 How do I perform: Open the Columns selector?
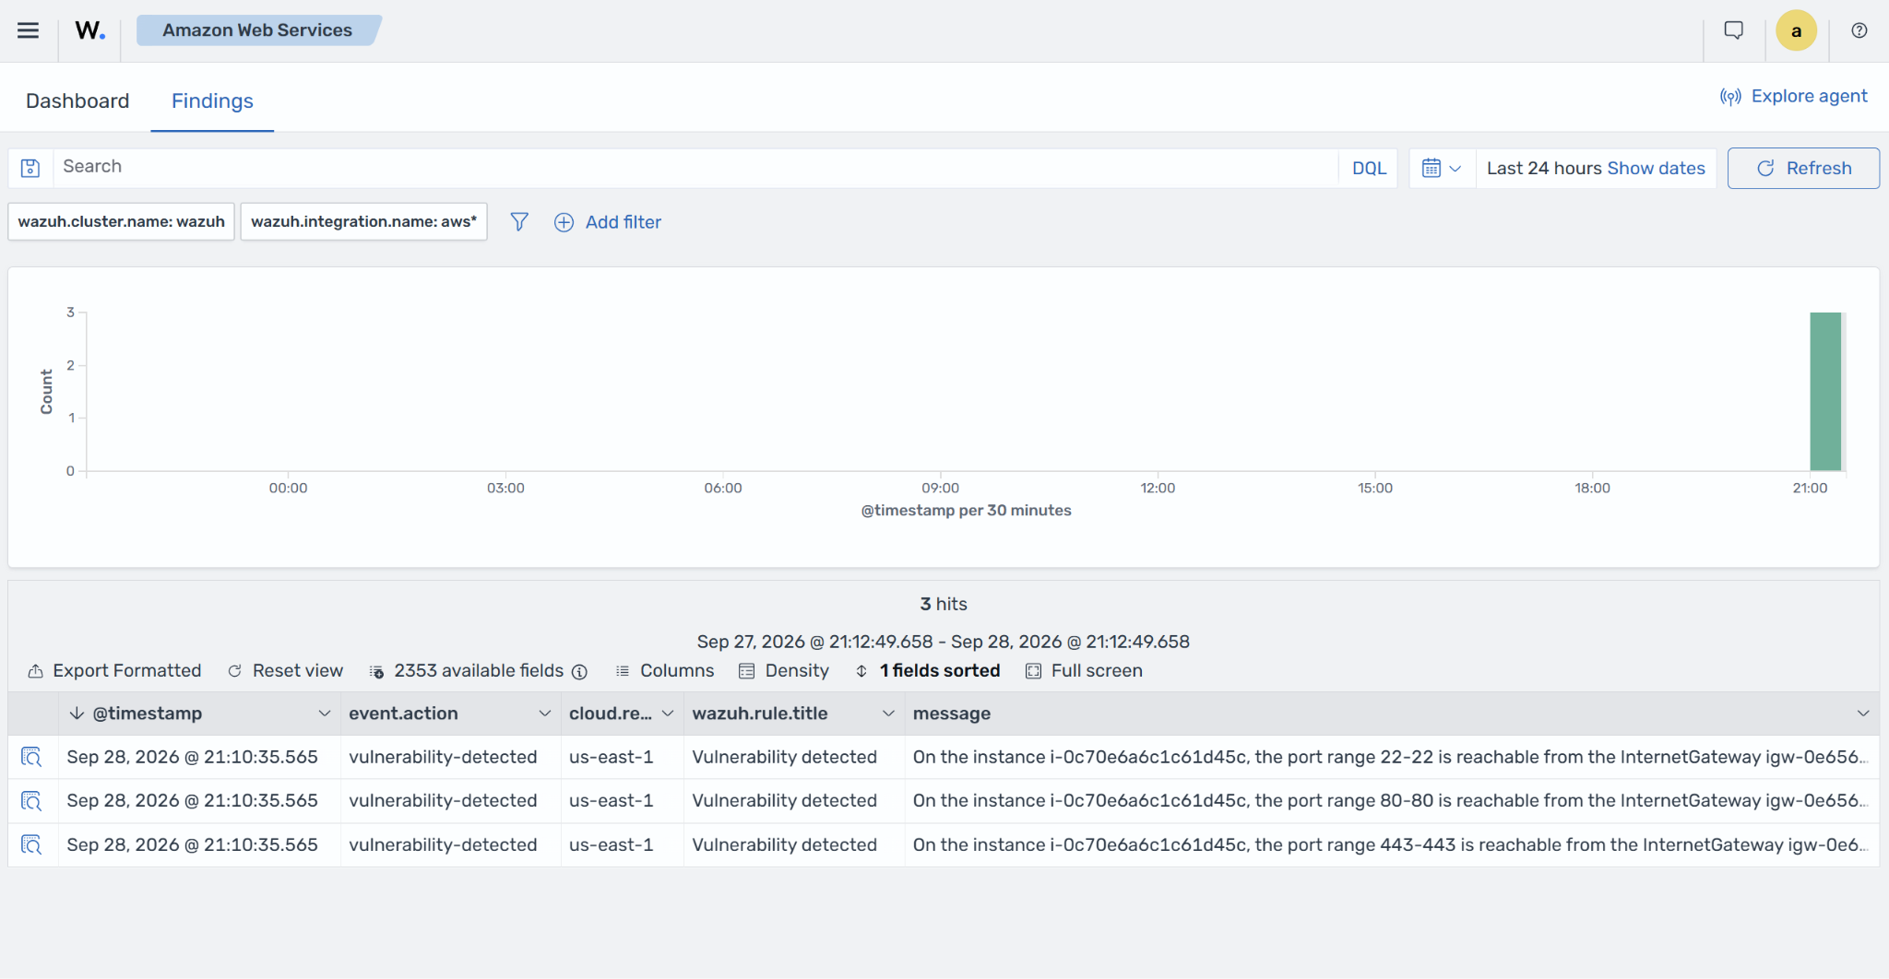(x=665, y=671)
